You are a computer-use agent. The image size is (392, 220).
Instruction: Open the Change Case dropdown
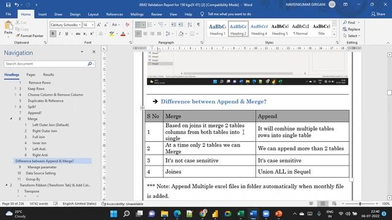116,24
